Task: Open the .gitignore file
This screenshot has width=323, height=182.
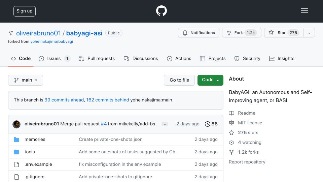Action: point(34,177)
